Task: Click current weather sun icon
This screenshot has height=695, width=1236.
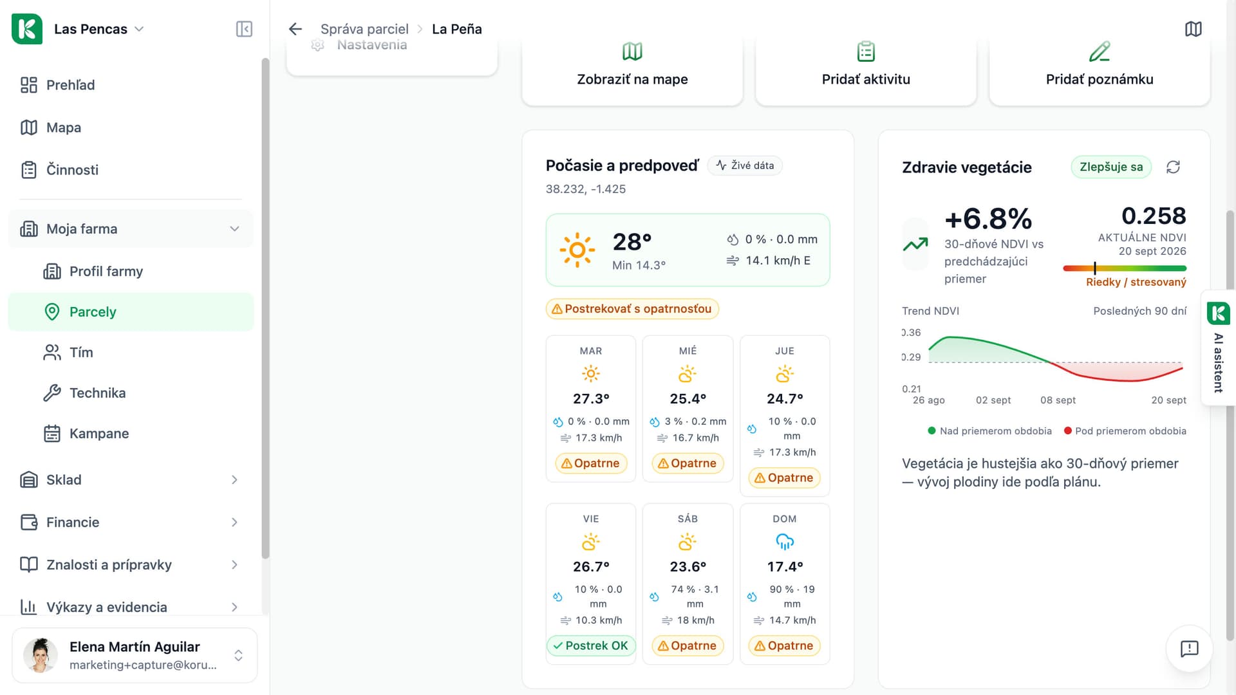Action: click(577, 250)
